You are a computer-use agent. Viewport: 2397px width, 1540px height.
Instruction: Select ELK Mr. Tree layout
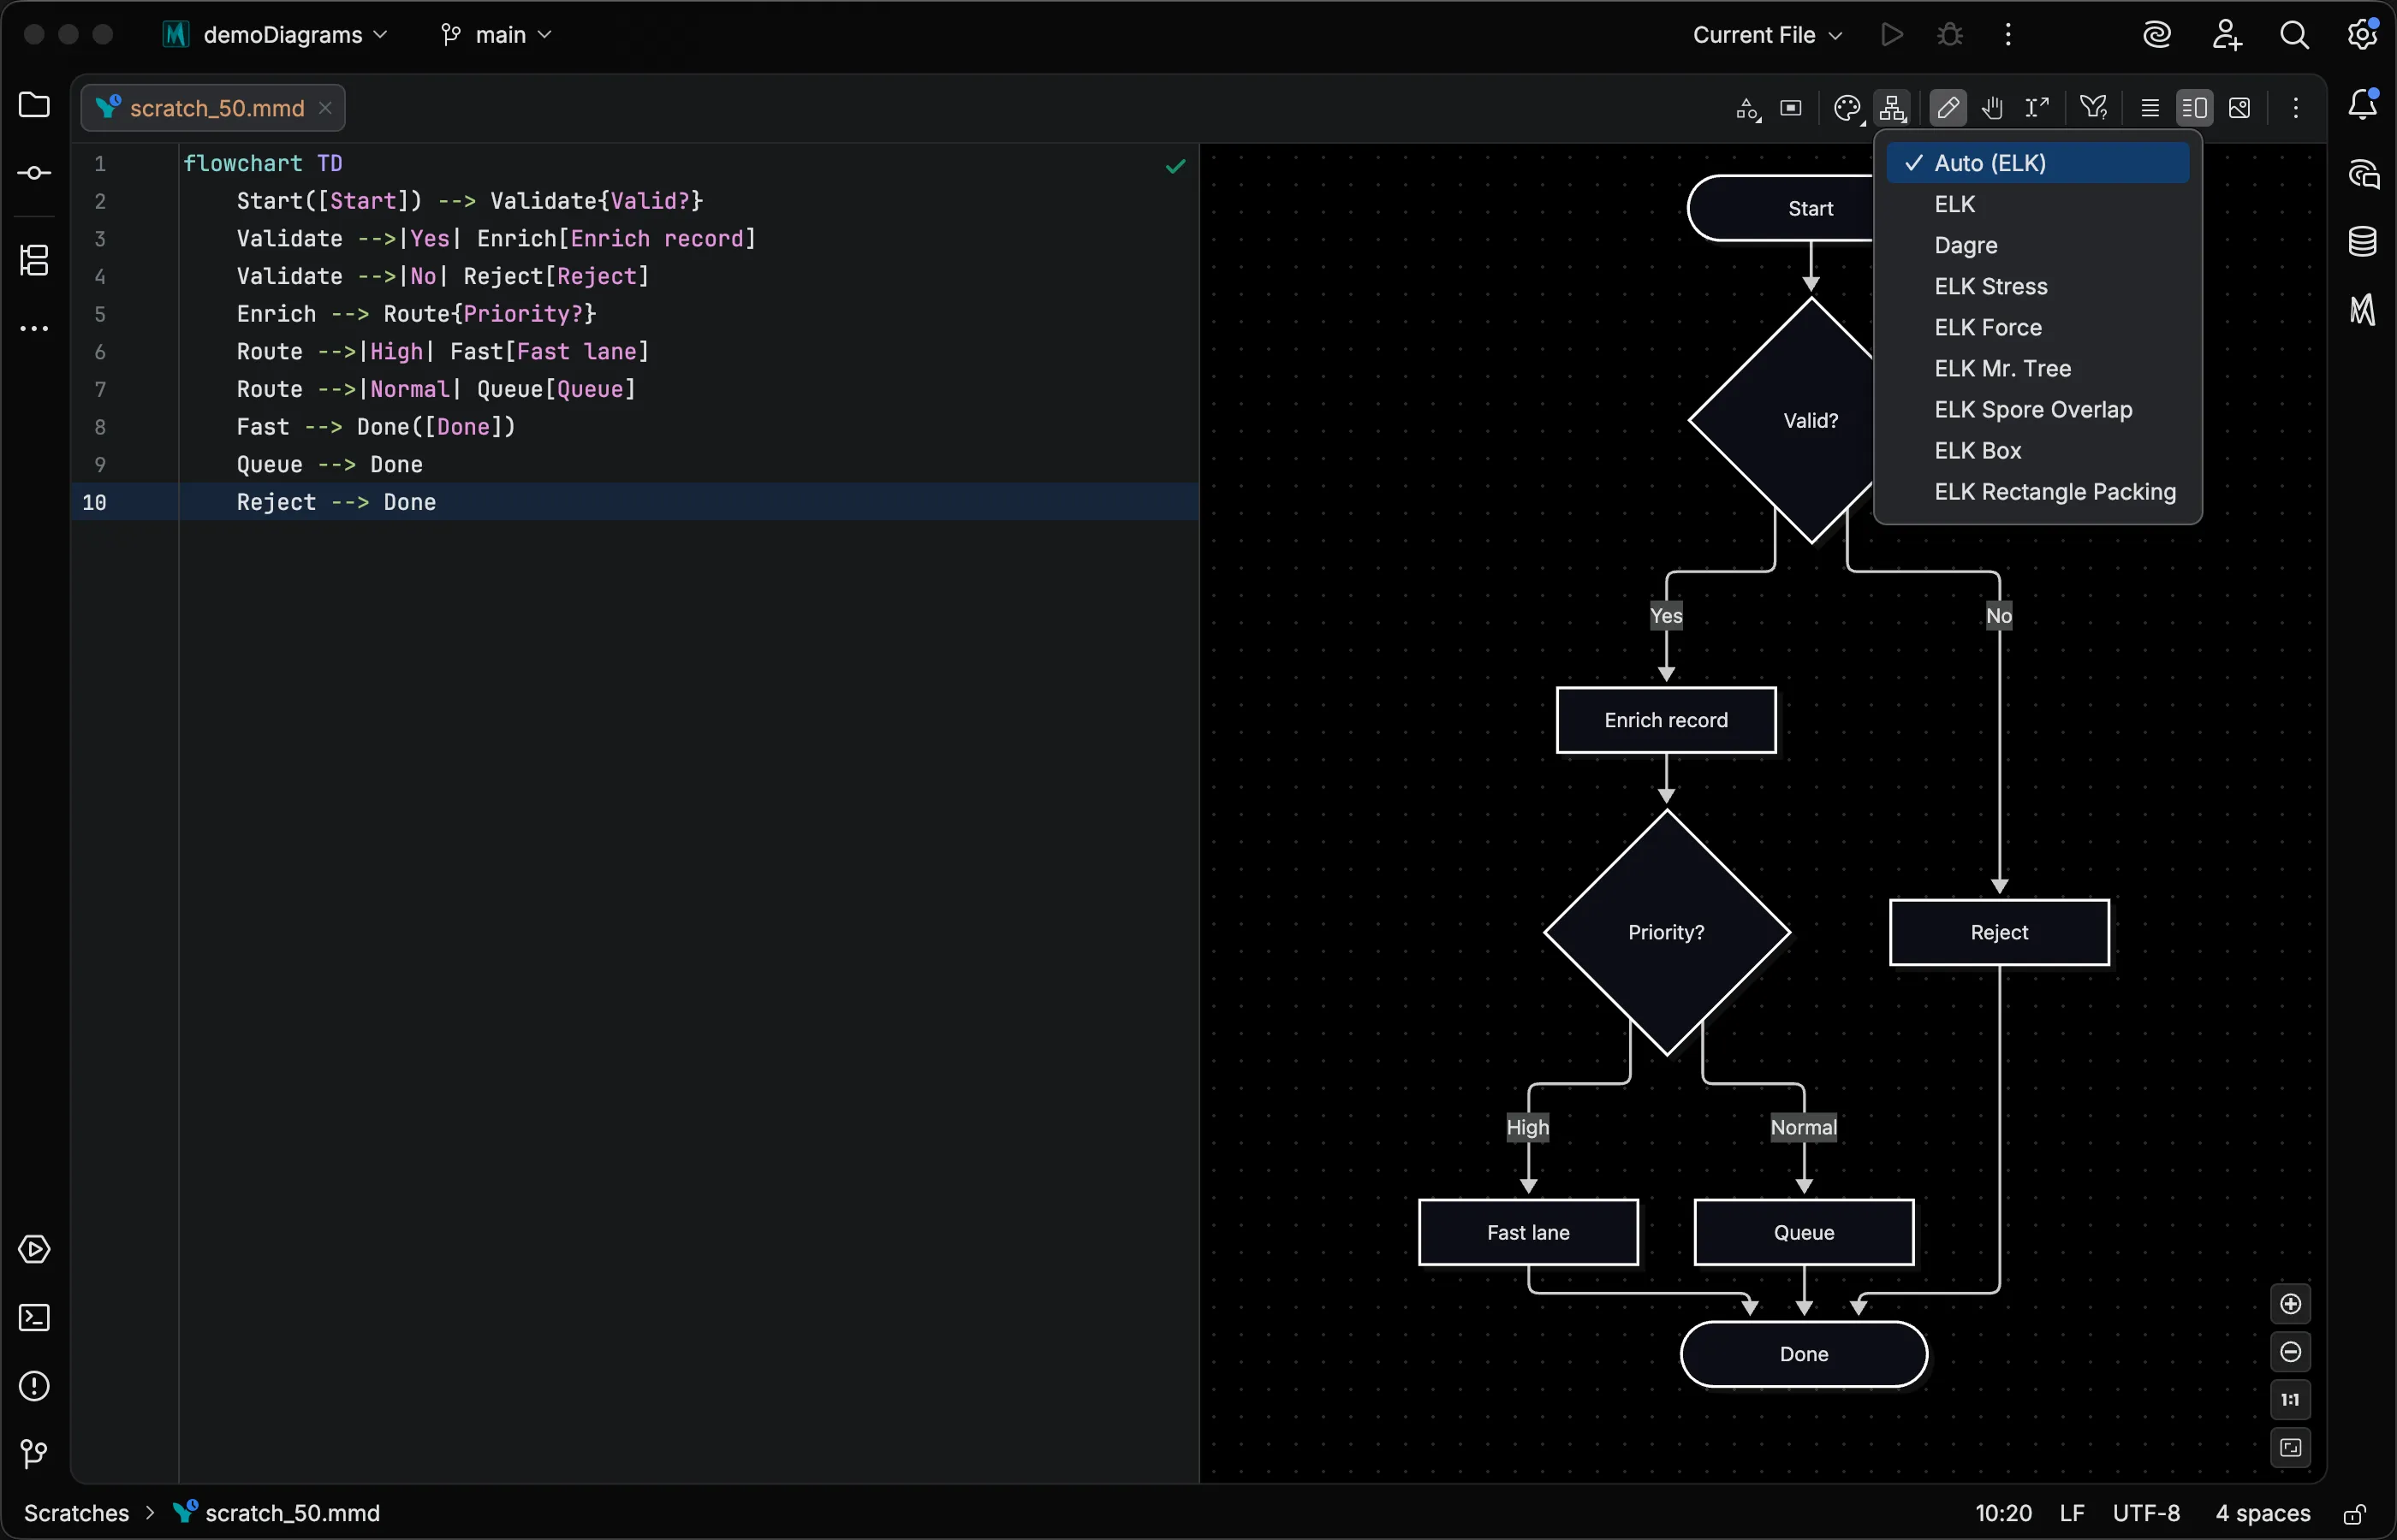tap(2037, 368)
